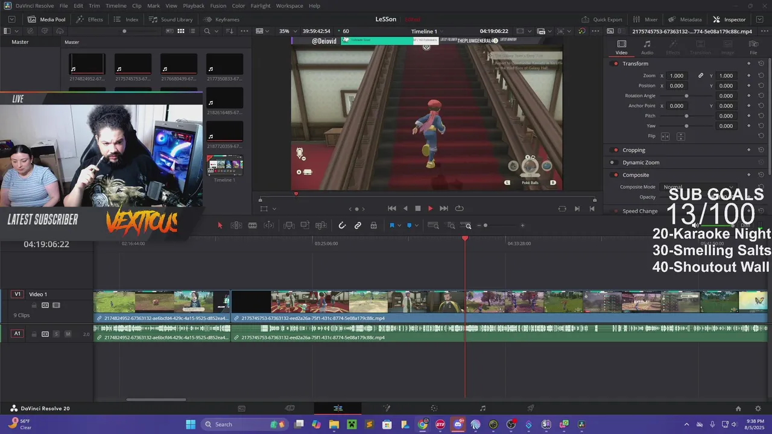Adjust the Rotation Angle slider
The height and width of the screenshot is (434, 772).
coord(686,96)
